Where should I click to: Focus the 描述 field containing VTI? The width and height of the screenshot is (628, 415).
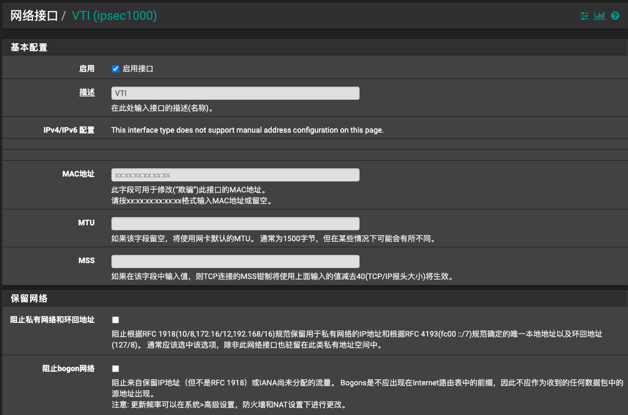pyautogui.click(x=235, y=93)
